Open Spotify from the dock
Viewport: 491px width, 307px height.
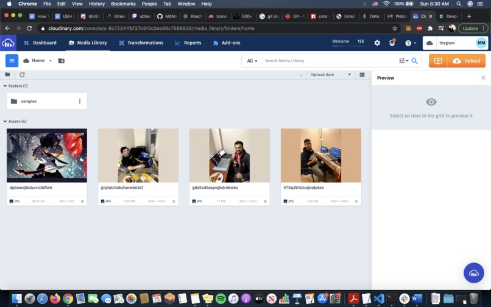(x=221, y=298)
